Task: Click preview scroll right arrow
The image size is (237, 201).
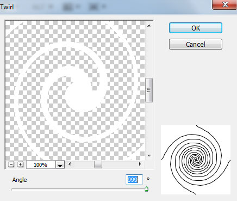Action: click(x=140, y=165)
